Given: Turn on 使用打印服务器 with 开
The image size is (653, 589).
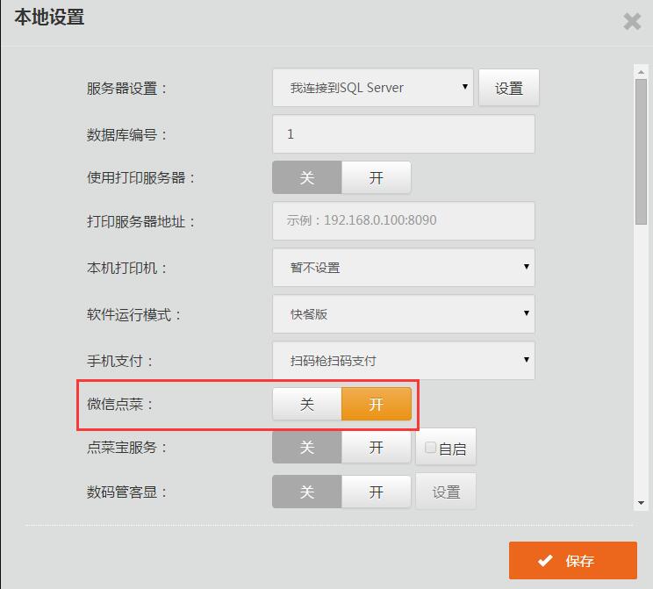Looking at the screenshot, I should coord(376,178).
